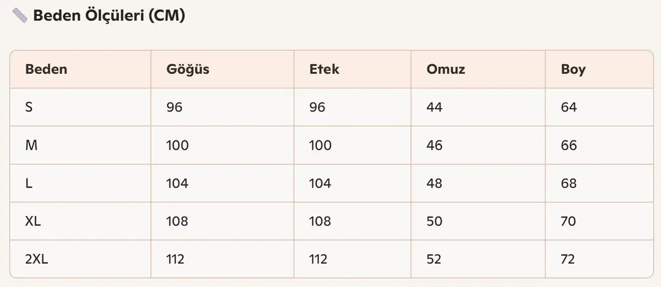Click the 2XL size row label
This screenshot has height=287, width=661.
click(x=37, y=259)
